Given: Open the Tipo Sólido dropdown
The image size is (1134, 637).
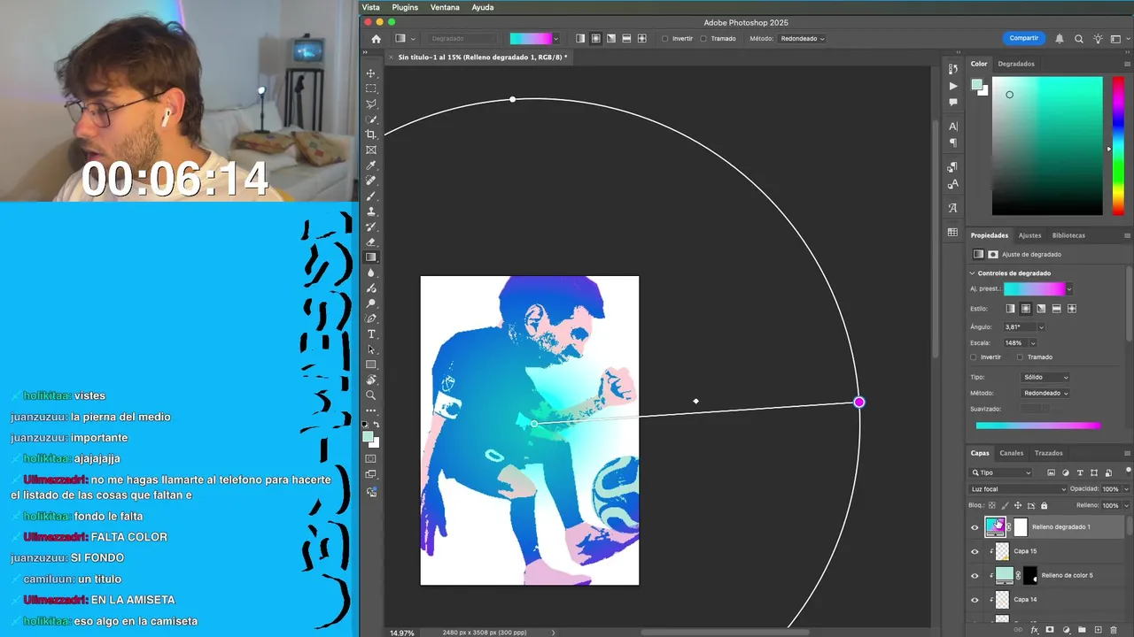Looking at the screenshot, I should point(1045,377).
